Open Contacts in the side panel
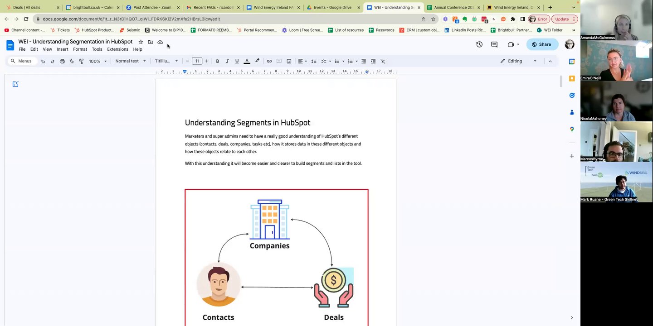The image size is (653, 326). tap(572, 112)
